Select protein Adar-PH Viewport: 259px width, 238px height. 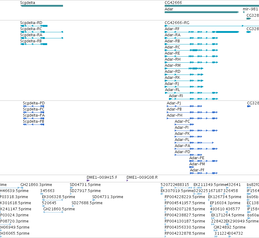pos(192,118)
